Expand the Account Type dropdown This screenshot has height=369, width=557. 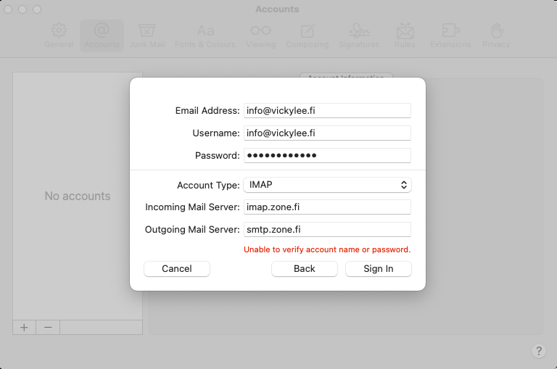pyautogui.click(x=327, y=185)
